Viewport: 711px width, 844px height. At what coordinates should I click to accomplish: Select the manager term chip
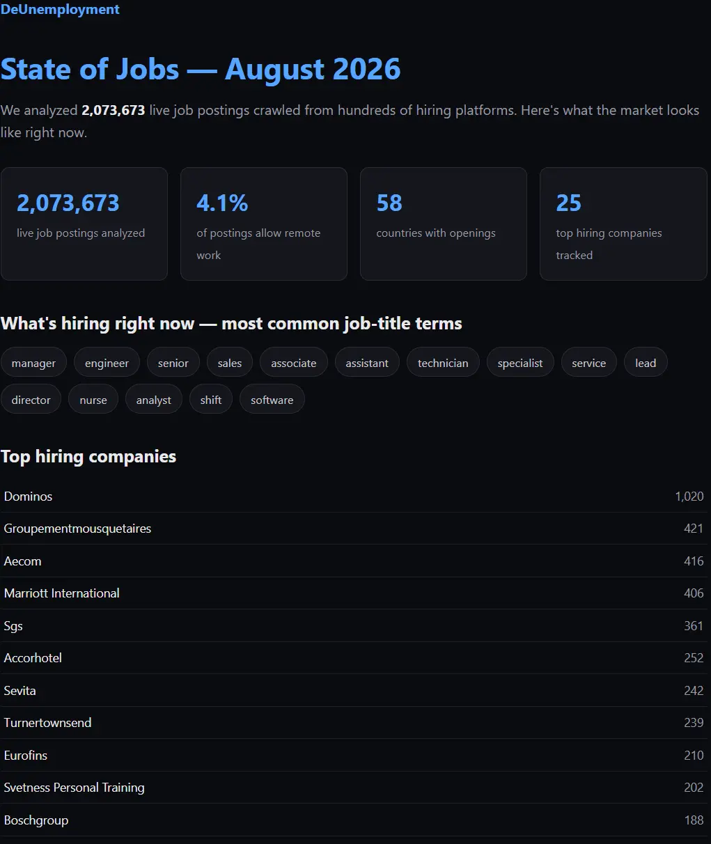tap(33, 363)
